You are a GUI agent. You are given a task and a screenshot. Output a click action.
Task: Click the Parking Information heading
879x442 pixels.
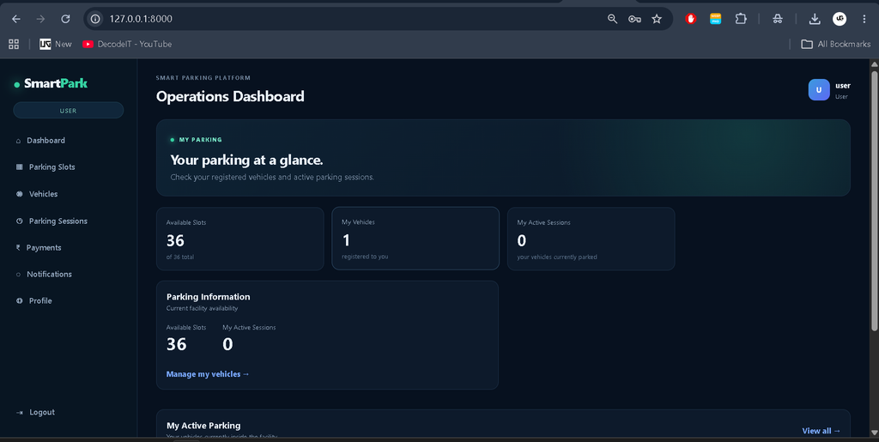208,297
